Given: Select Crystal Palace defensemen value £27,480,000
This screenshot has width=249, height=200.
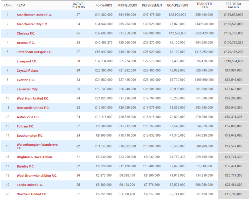Looking at the screenshot, I should coord(152,70).
